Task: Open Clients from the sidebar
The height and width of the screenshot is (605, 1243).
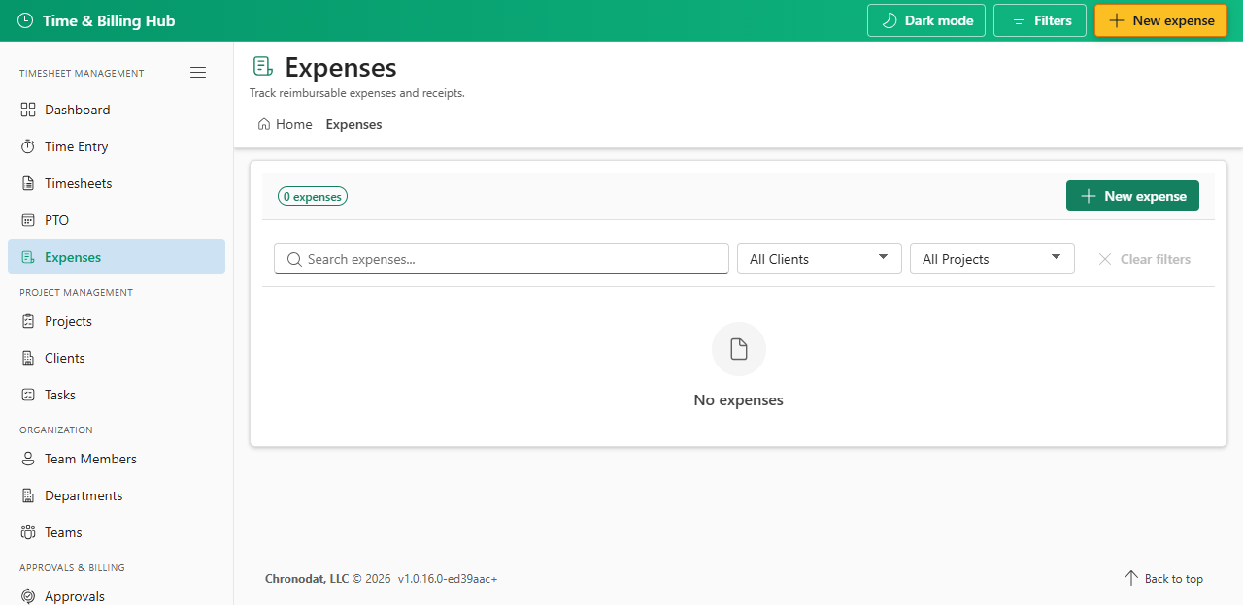Action: (117, 358)
